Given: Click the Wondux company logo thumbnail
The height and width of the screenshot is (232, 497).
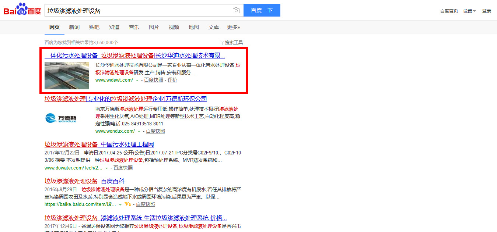Looking at the screenshot, I should [60, 118].
